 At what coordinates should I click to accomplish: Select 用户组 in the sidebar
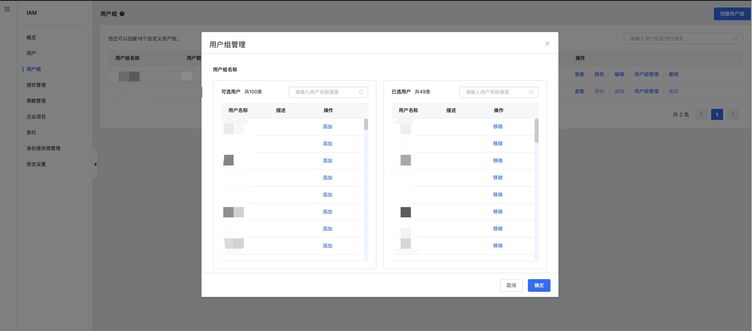point(34,69)
